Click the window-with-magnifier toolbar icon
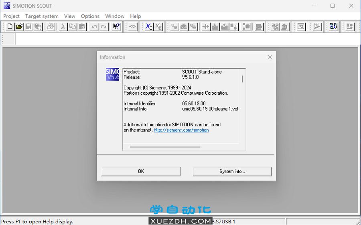The image size is (361, 225). [301, 26]
